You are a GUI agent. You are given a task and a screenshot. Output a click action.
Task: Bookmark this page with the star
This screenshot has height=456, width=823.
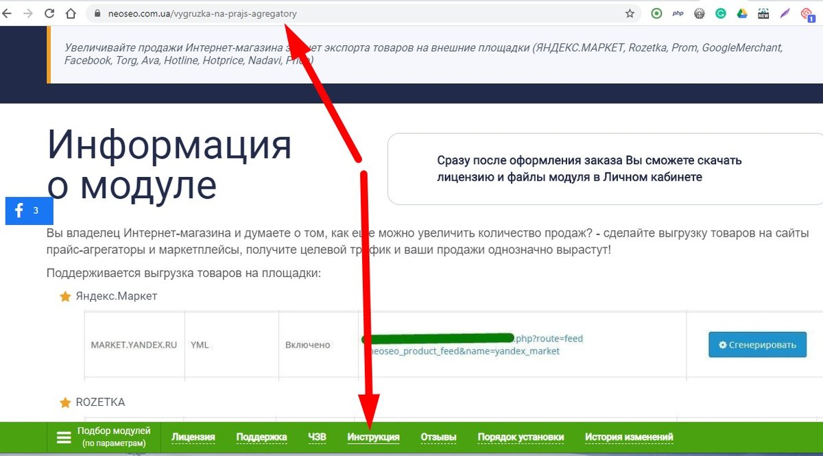[x=630, y=13]
